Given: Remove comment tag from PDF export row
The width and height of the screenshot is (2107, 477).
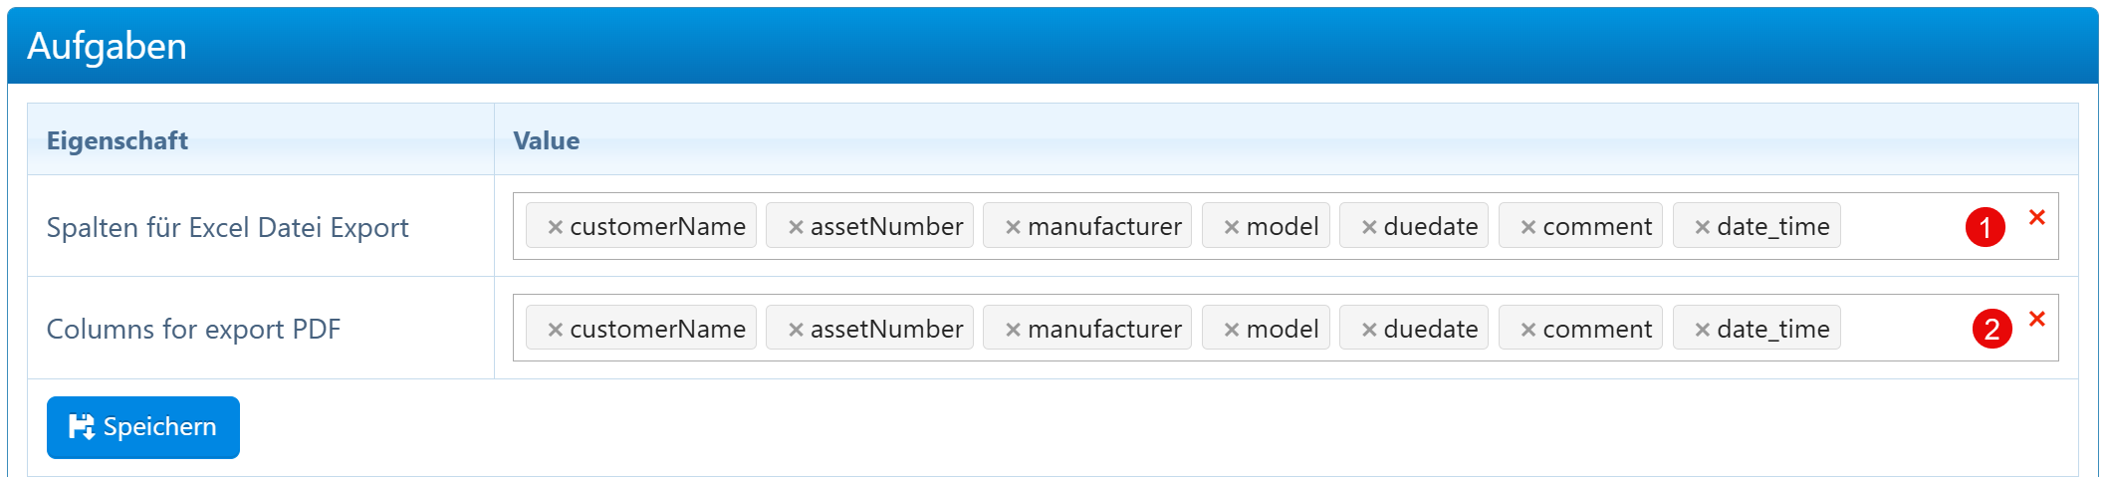Looking at the screenshot, I should 1528,330.
